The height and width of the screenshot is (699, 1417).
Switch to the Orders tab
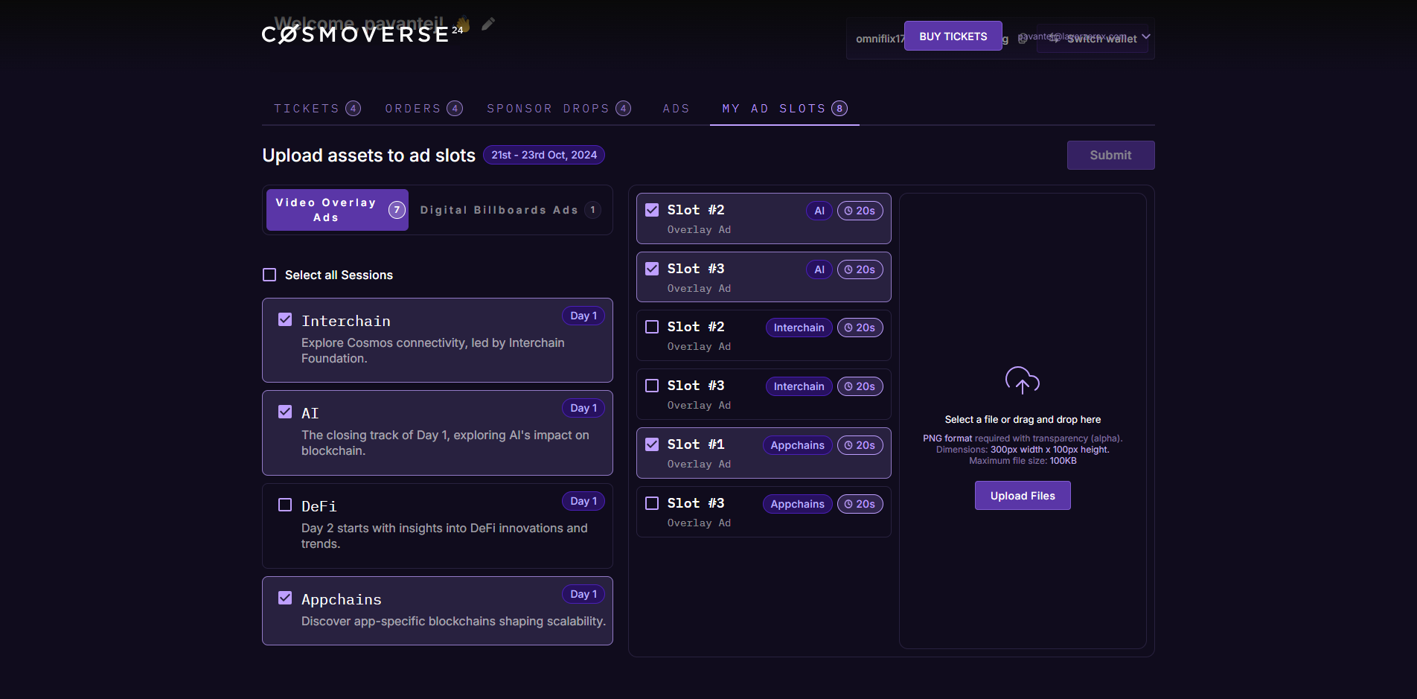coord(423,109)
